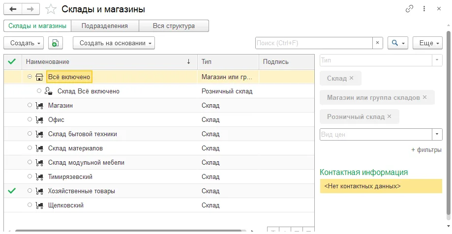Sort by the Наименование column header

110,61
